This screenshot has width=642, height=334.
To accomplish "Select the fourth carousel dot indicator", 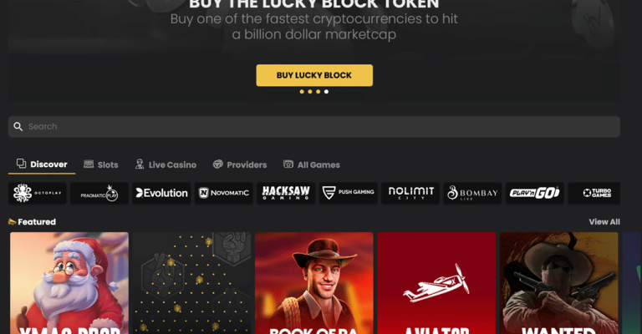I will coord(326,92).
